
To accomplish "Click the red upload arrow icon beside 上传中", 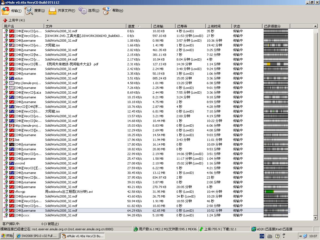I will point(5,20).
